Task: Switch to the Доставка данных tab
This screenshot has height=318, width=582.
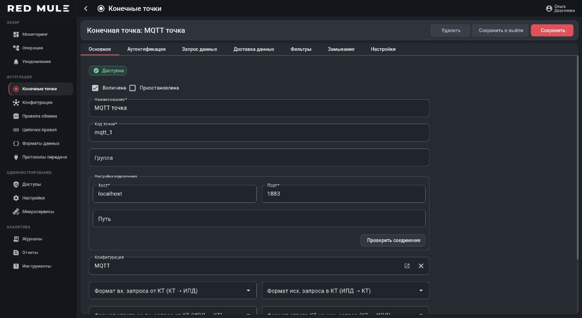Action: click(x=254, y=49)
